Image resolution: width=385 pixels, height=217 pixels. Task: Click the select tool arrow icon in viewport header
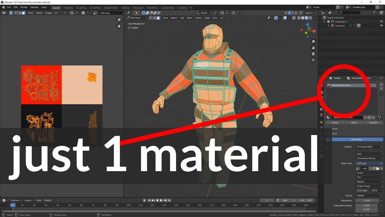[x=137, y=13]
